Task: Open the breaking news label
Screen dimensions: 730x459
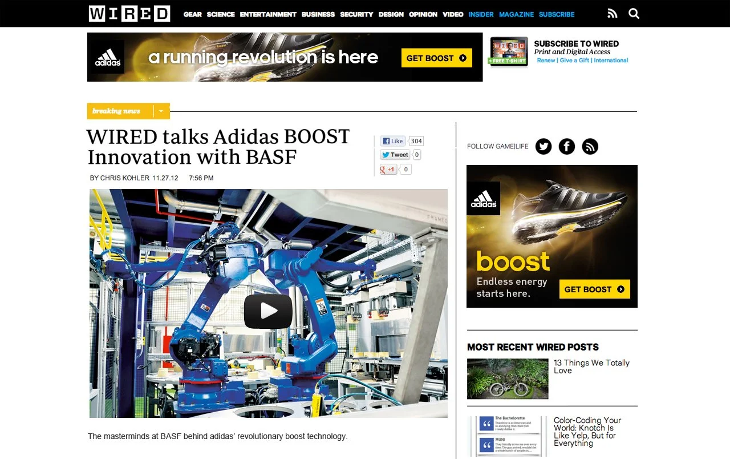Action: [x=117, y=111]
